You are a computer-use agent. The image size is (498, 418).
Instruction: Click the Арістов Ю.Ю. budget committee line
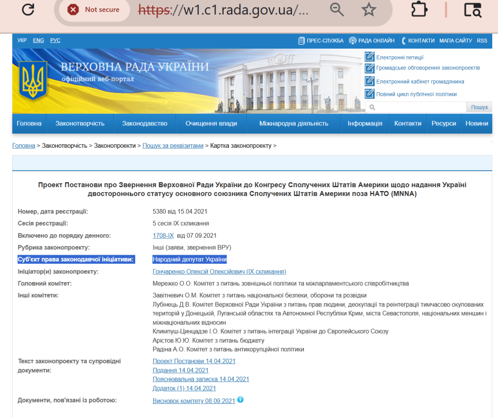pos(208,341)
